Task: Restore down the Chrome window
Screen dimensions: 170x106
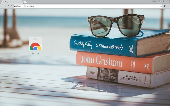Action: [x=164, y=1]
